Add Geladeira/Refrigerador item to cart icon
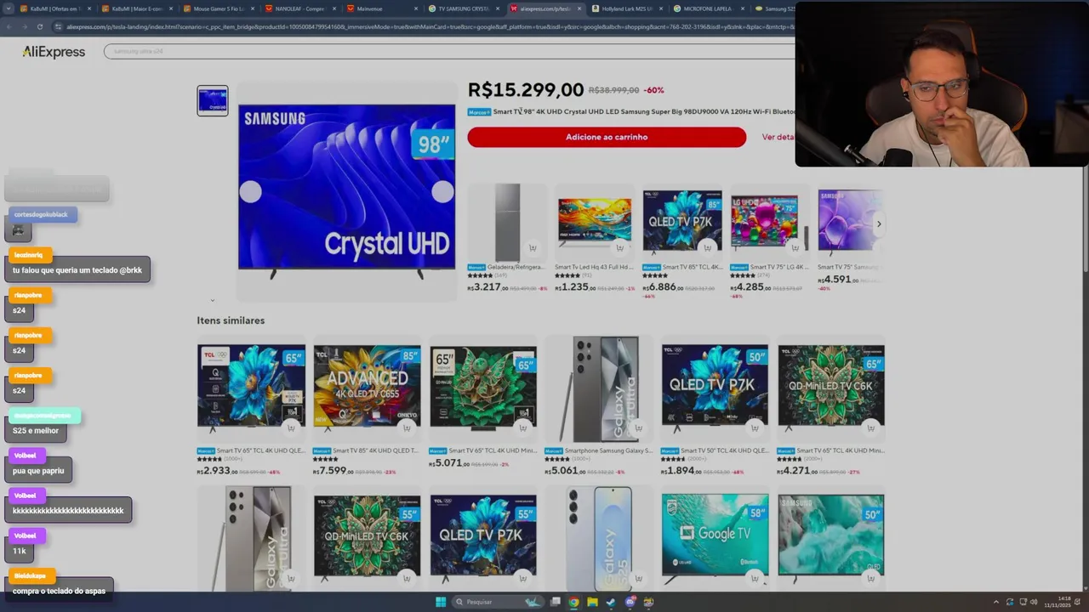The width and height of the screenshot is (1089, 612). pos(533,248)
